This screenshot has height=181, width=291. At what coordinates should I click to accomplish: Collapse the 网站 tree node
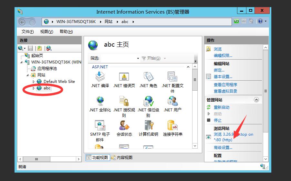[27, 75]
